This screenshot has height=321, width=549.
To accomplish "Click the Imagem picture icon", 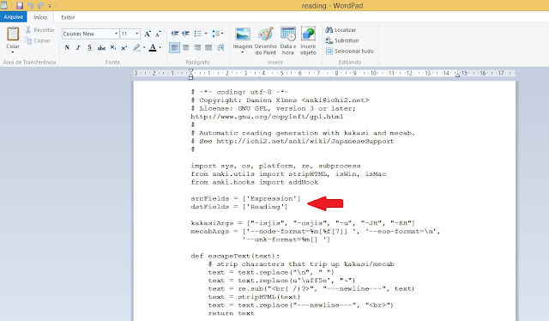I will click(x=243, y=34).
